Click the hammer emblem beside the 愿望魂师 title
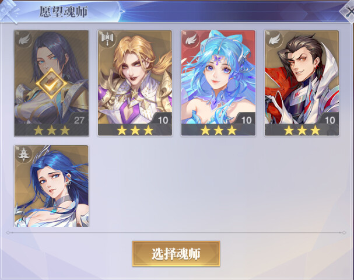Image resolution: width=354 pixels, height=280 pixels. 9,10
